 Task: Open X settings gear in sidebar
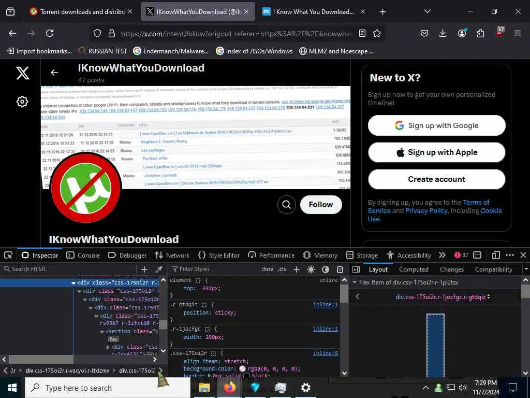pos(22,102)
